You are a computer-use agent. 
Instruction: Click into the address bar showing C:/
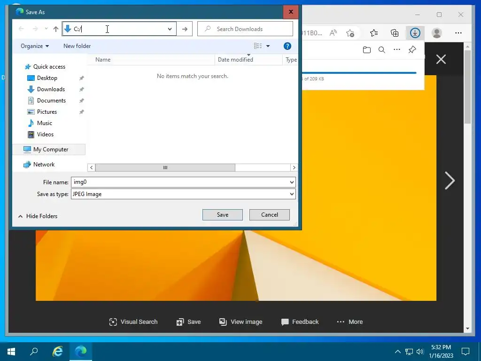click(x=119, y=29)
